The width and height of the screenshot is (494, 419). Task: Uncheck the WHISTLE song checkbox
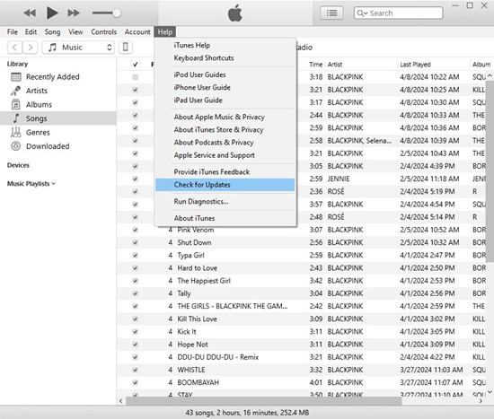click(135, 370)
